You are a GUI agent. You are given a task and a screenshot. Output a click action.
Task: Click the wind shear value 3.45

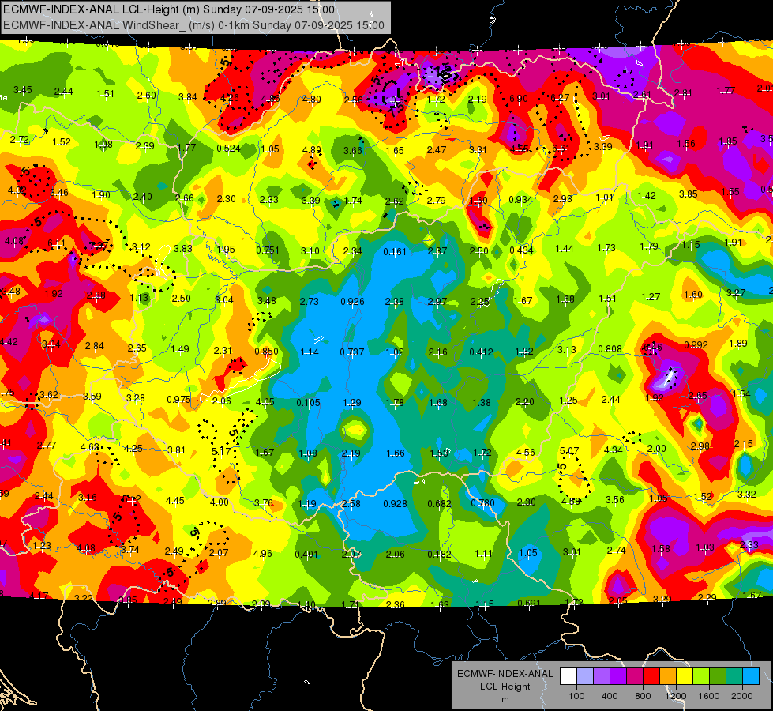click(x=23, y=90)
